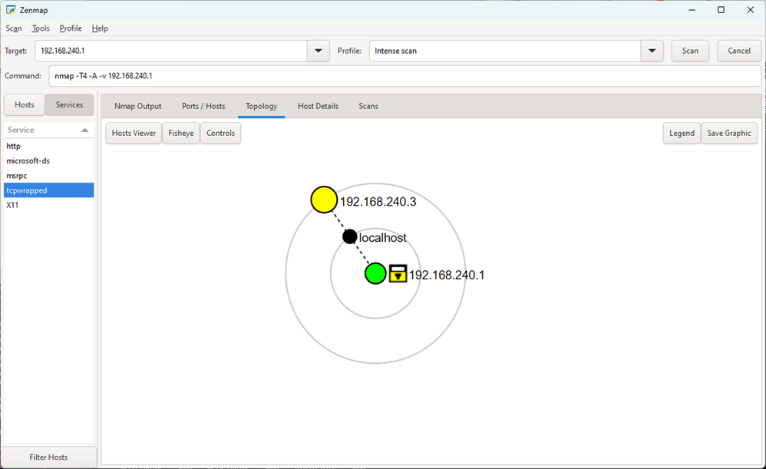Open the Hosts Viewer

click(x=134, y=133)
